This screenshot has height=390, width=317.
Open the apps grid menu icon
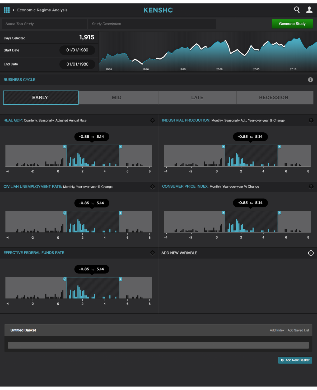click(7, 10)
